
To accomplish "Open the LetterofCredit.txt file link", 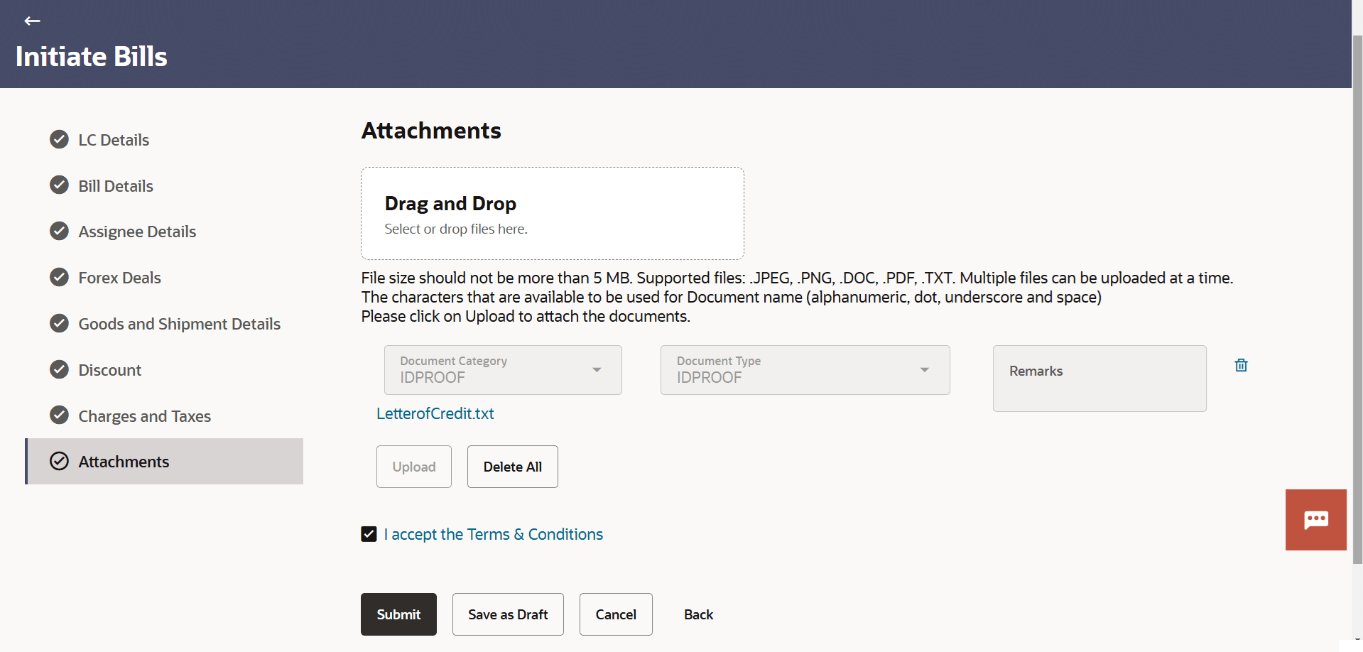I will click(435, 413).
